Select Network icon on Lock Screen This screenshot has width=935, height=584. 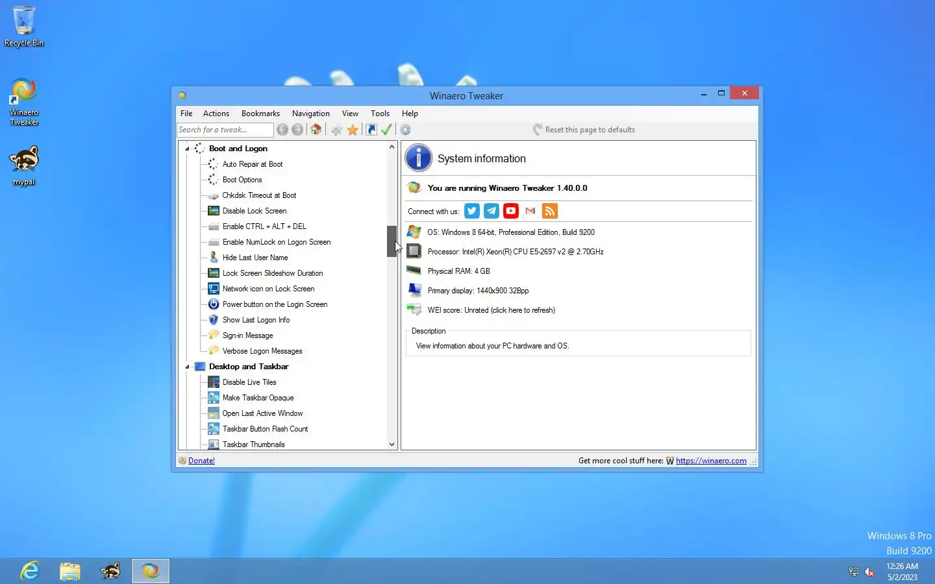[268, 289]
